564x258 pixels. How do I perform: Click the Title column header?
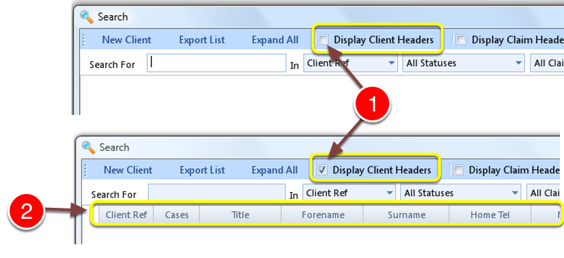[x=240, y=215]
